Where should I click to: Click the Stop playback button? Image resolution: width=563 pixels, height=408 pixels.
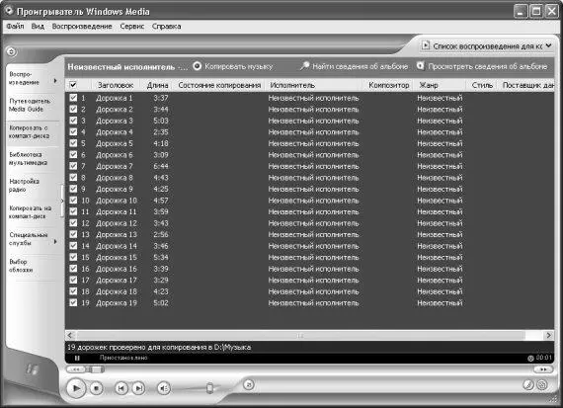pos(96,388)
